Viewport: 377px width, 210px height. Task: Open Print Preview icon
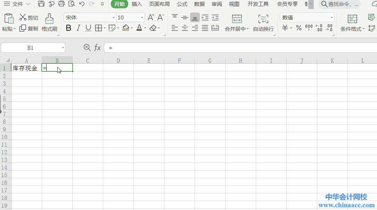pyautogui.click(x=72, y=4)
